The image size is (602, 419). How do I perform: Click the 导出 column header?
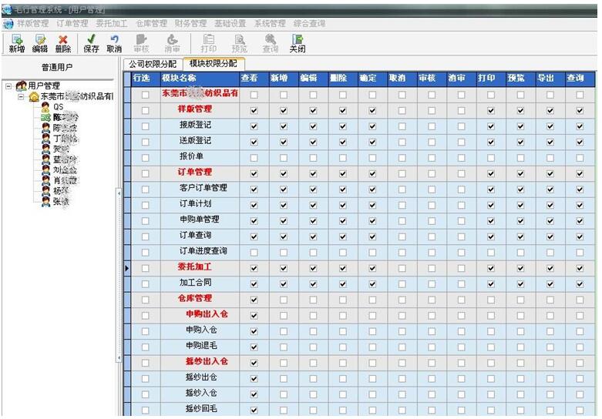[550, 79]
